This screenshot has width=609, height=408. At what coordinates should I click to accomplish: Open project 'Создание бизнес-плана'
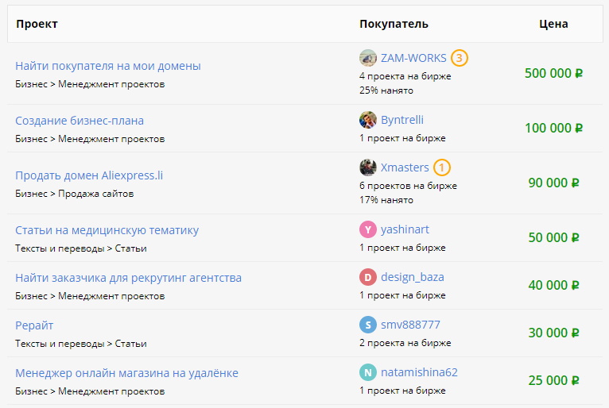pos(80,121)
